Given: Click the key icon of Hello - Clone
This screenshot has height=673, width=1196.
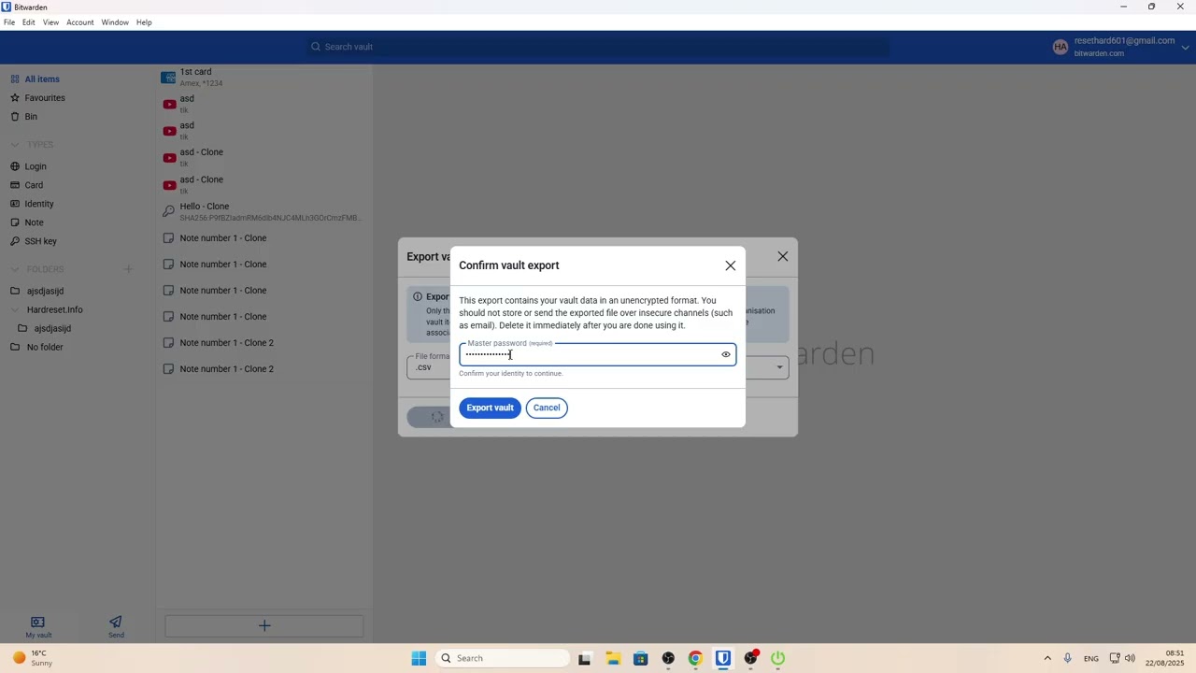Looking at the screenshot, I should click(168, 212).
